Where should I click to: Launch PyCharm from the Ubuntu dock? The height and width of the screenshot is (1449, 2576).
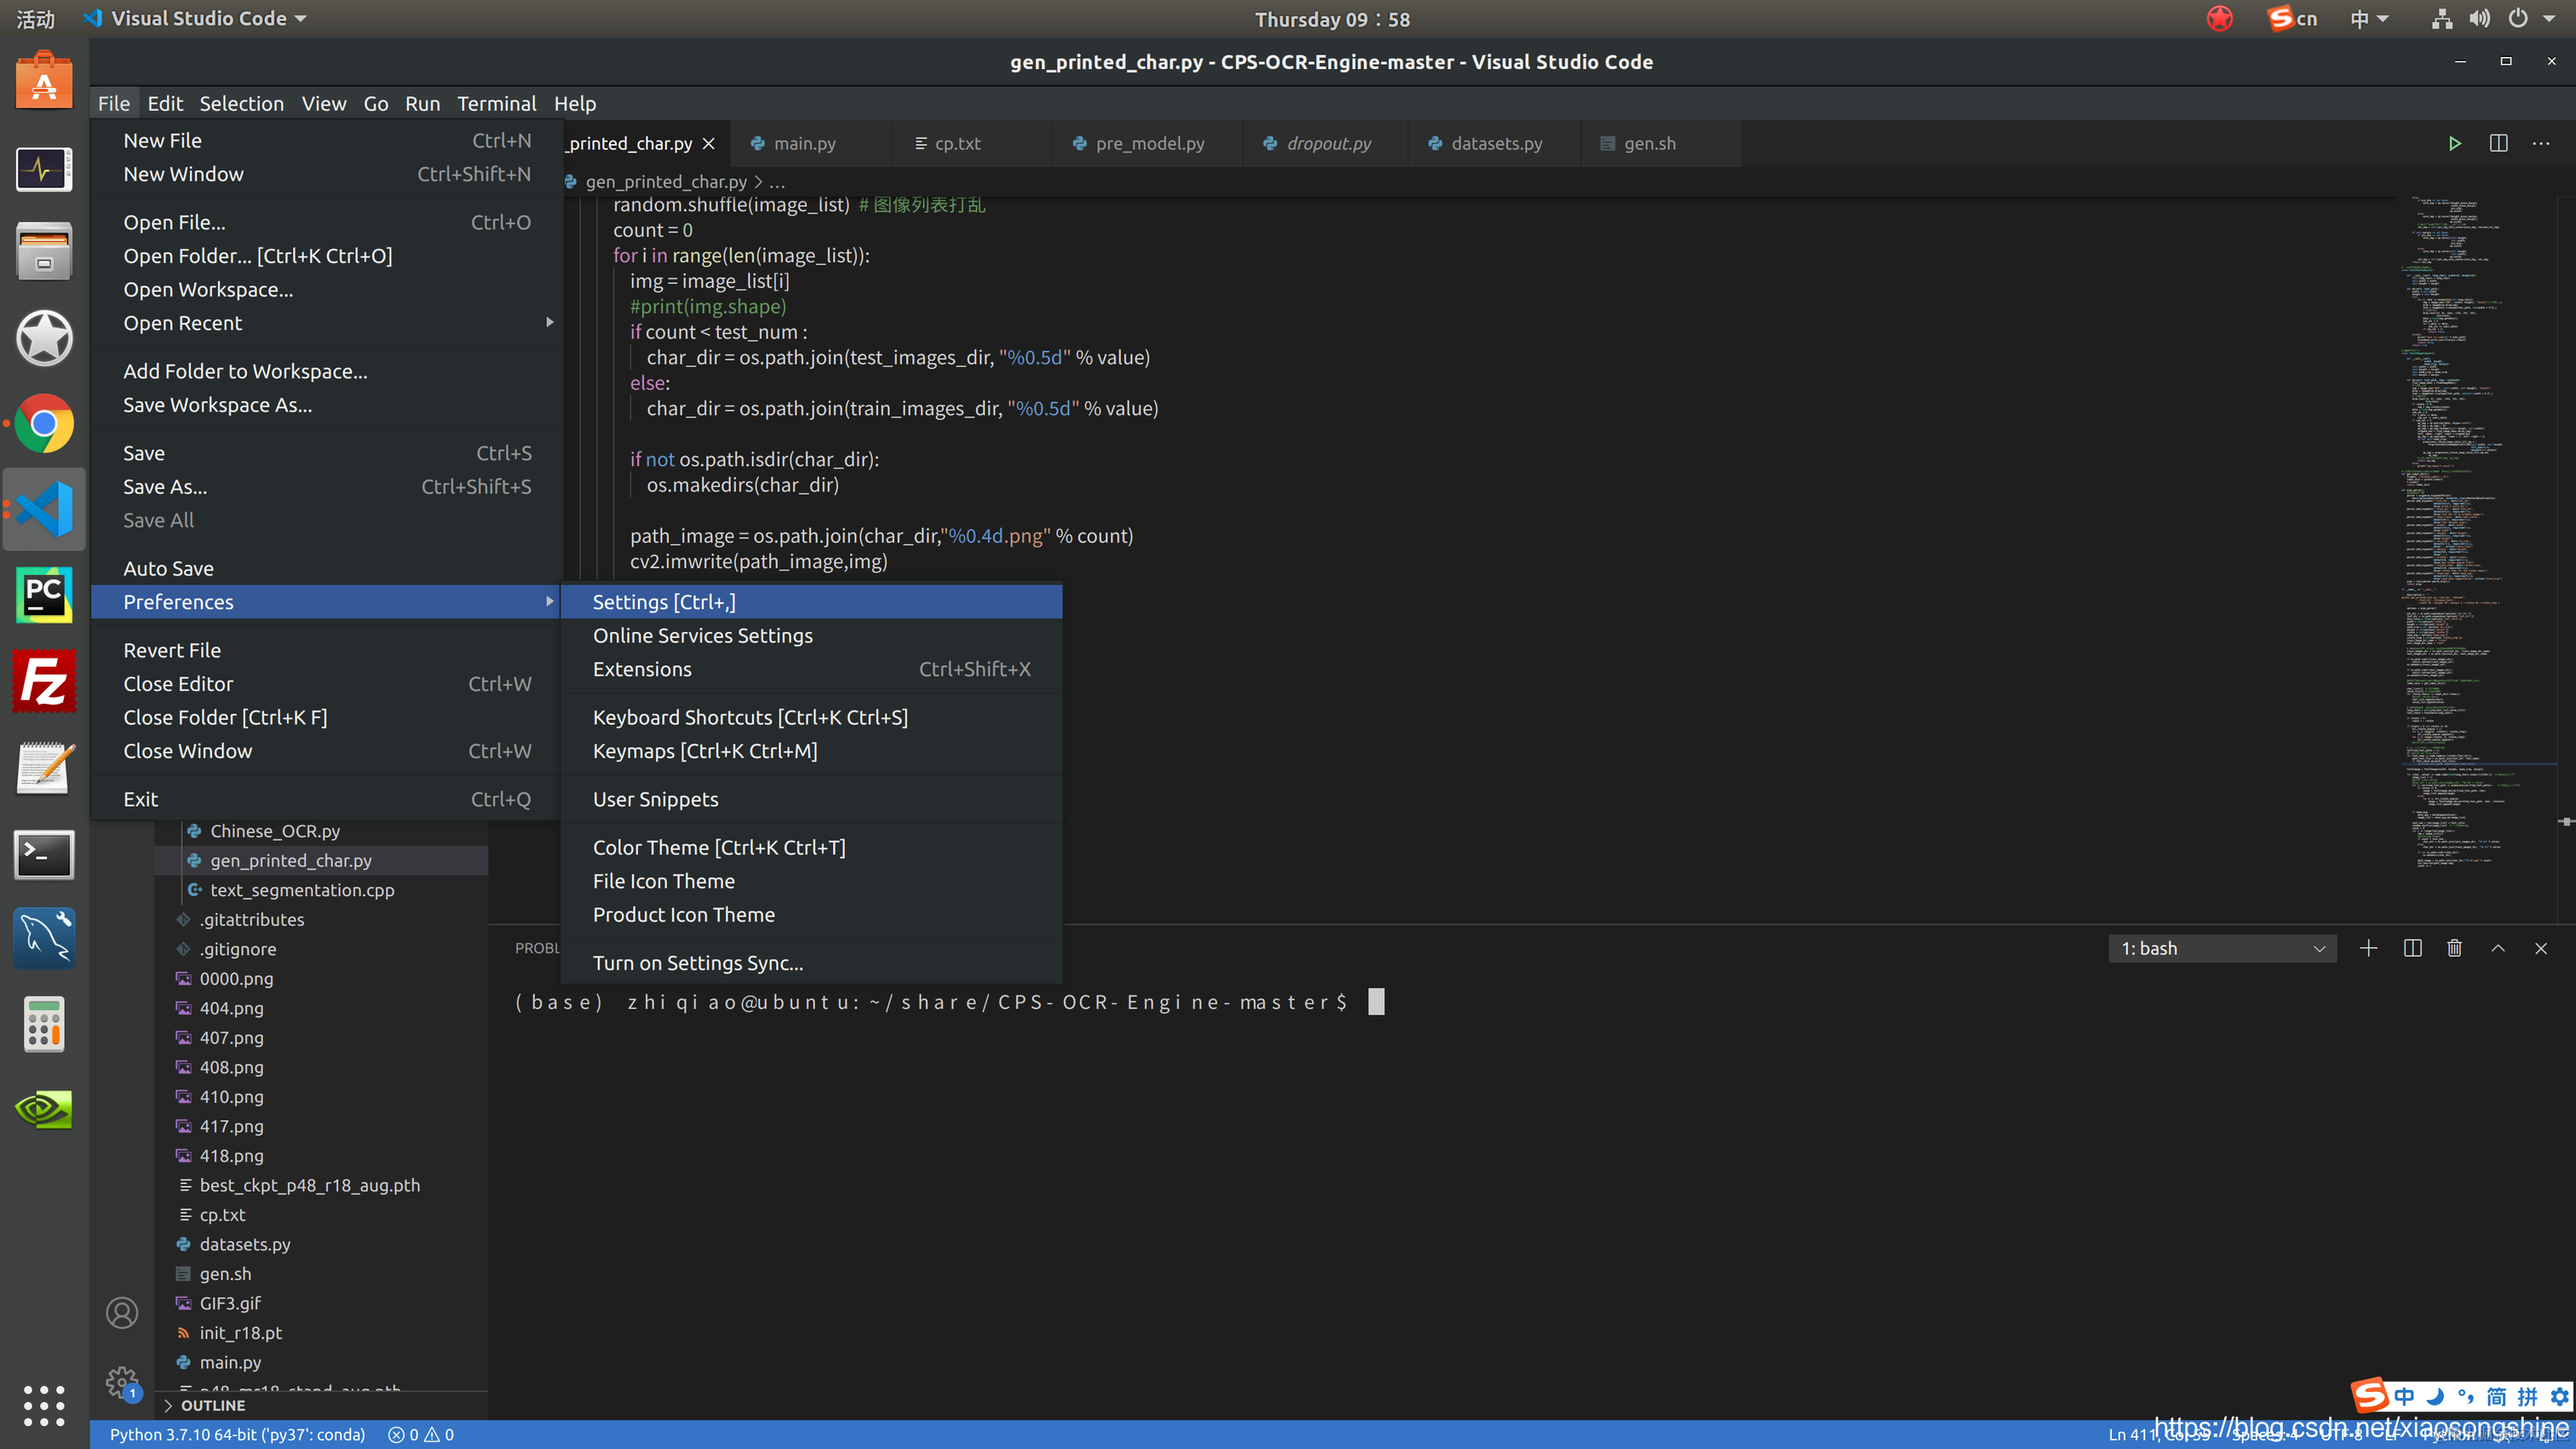tap(44, 596)
